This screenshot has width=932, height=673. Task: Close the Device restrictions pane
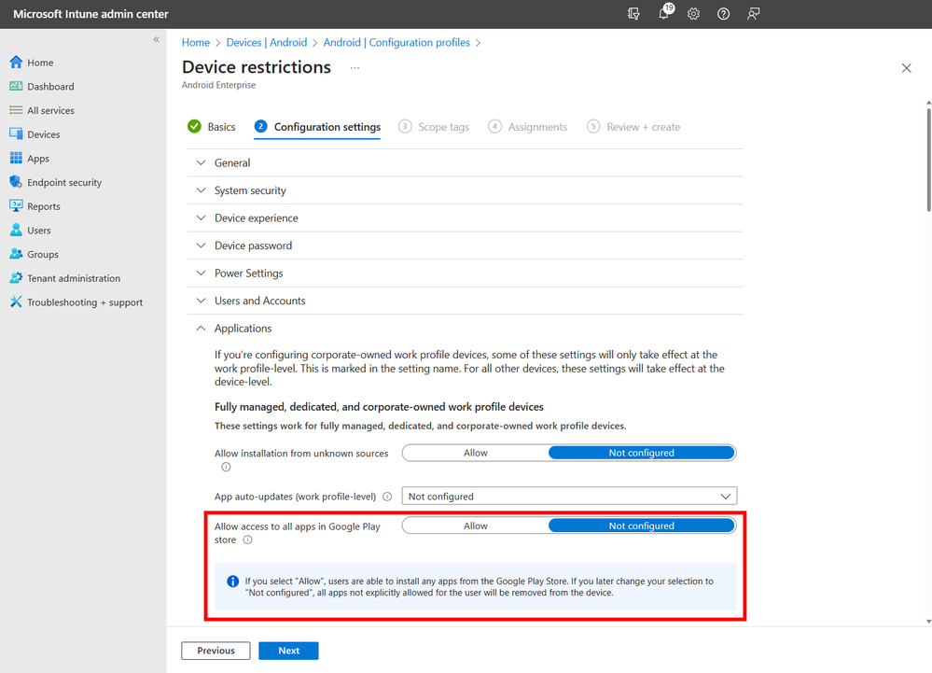[x=907, y=68]
